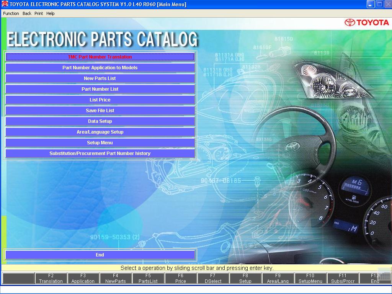This screenshot has height=294, width=392.
Task: Select Part Number Application to Models
Action: pyautogui.click(x=100, y=68)
